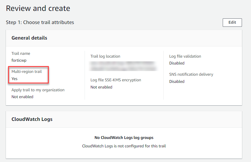Select the Step 1 Choose trail attributes title
This screenshot has width=251, height=162.
pos(40,22)
